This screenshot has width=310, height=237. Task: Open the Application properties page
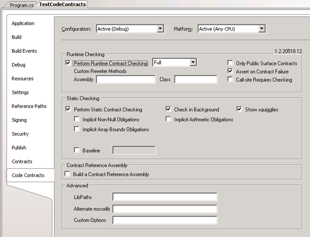pyautogui.click(x=23, y=23)
